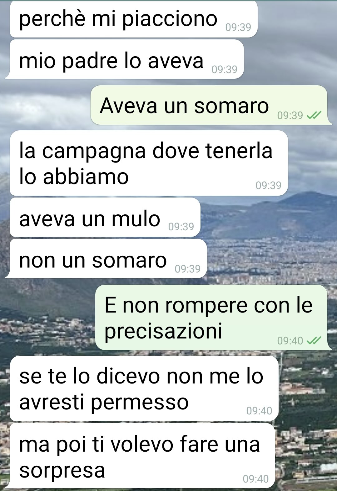Tap the 09:39 timestamp on the 'campagna' message
This screenshot has height=491, width=337.
click(269, 185)
